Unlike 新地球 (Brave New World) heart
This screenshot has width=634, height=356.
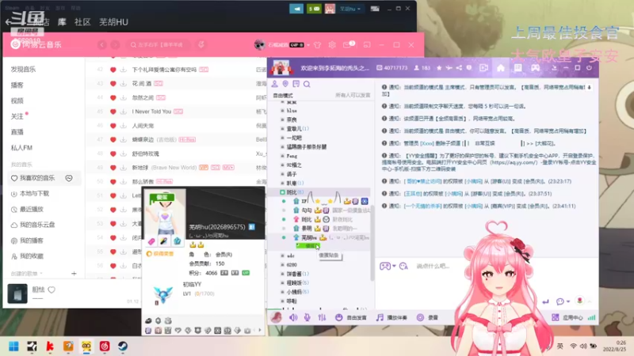pyautogui.click(x=113, y=168)
